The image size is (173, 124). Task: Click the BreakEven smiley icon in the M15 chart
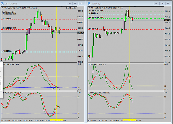point(75,8)
